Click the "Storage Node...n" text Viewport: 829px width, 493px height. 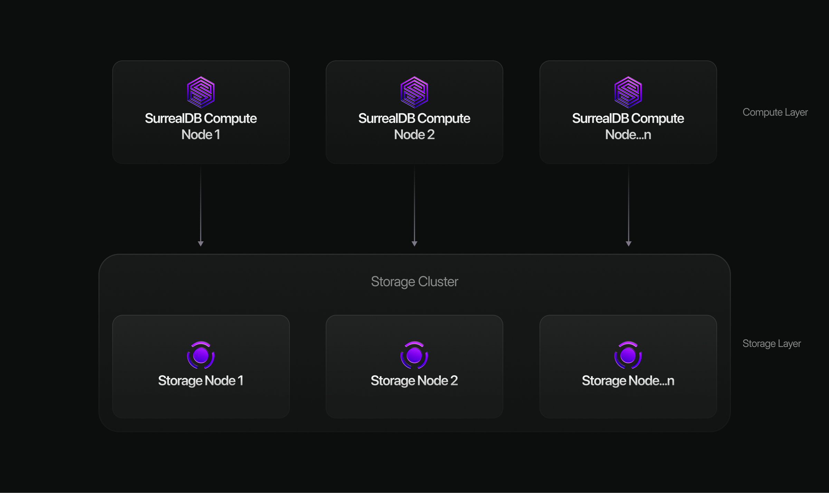(628, 380)
